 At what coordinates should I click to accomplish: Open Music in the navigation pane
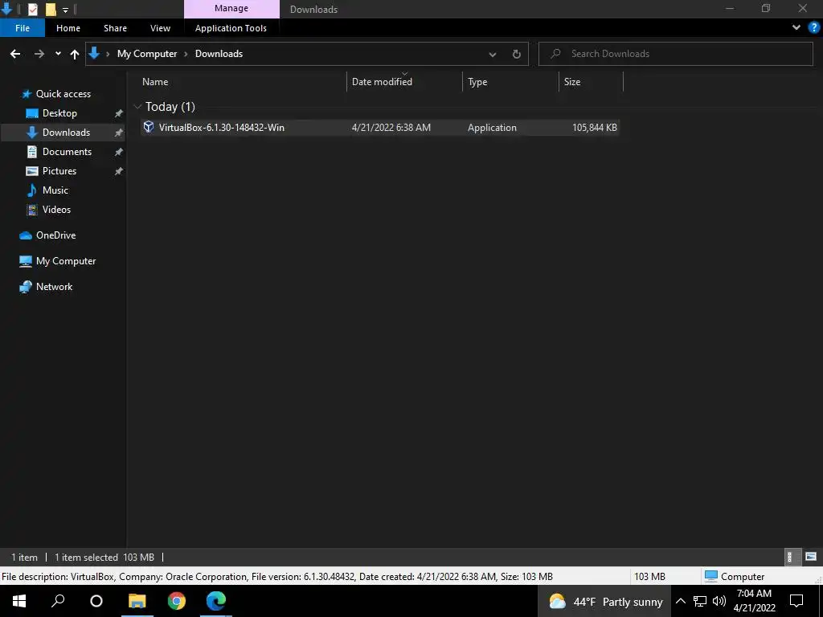(x=55, y=190)
